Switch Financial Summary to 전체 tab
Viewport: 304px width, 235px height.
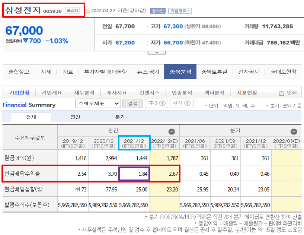(x=31, y=117)
